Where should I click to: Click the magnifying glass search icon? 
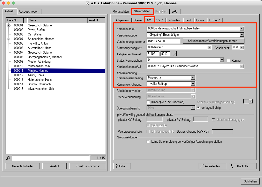tap(8, 158)
